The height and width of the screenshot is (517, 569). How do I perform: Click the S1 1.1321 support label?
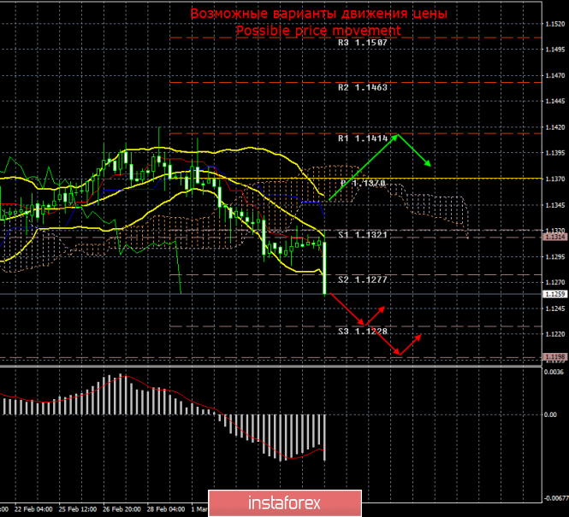(363, 235)
